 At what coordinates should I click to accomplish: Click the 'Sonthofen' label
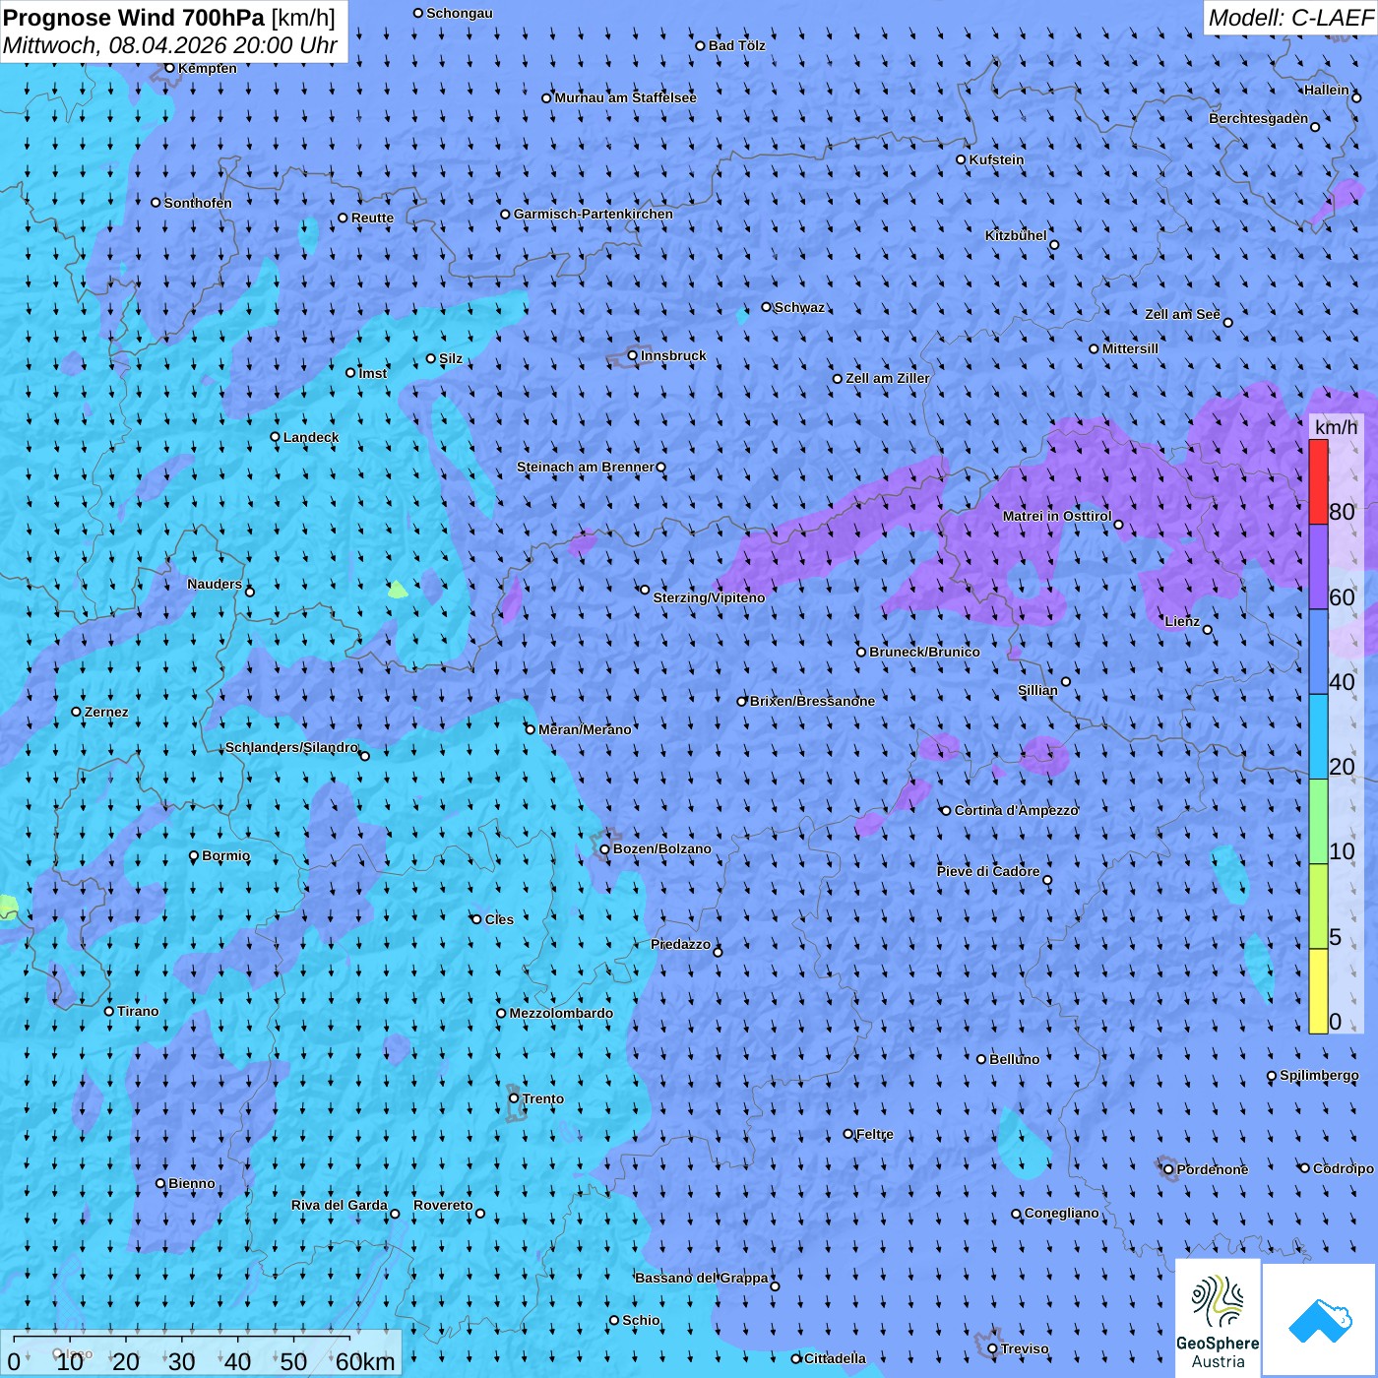(x=198, y=203)
